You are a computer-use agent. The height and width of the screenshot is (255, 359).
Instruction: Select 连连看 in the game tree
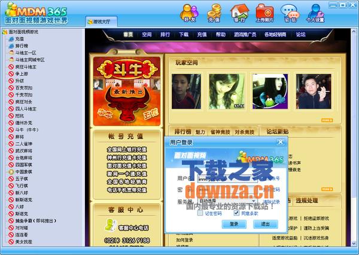pos(22,235)
